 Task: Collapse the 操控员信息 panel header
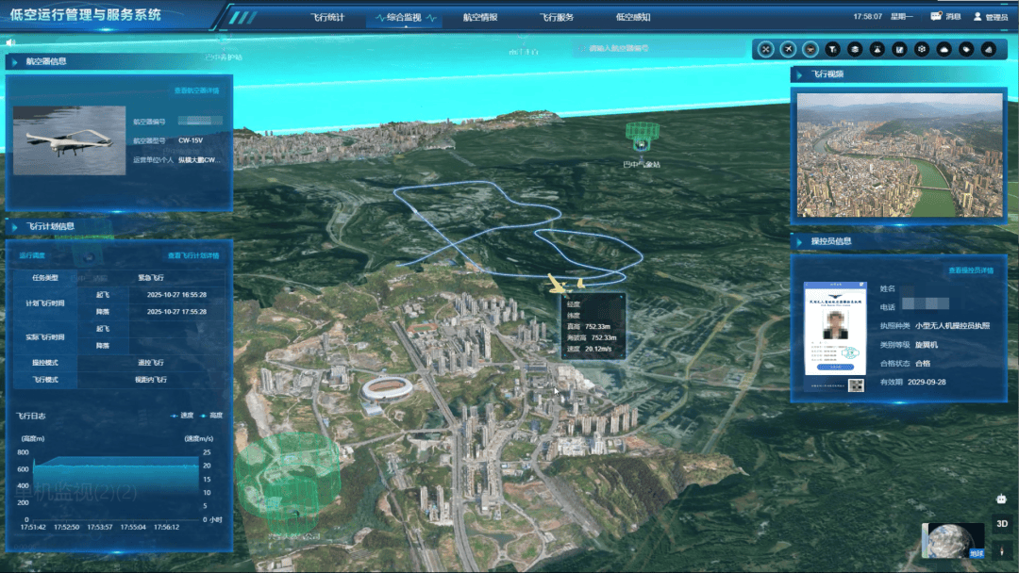(830, 241)
